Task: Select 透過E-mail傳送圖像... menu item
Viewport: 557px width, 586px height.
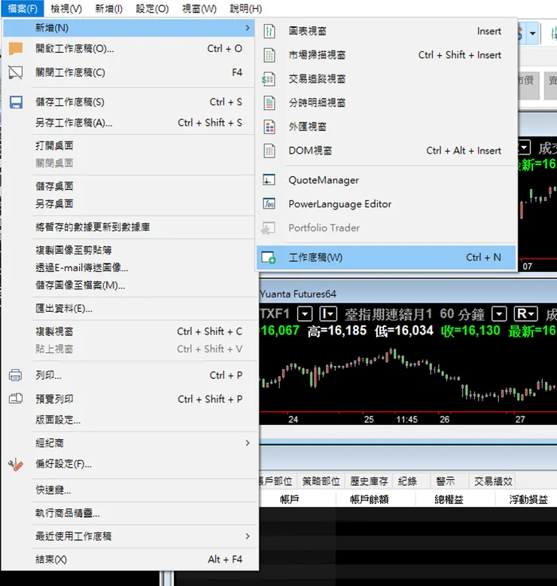Action: click(129, 267)
